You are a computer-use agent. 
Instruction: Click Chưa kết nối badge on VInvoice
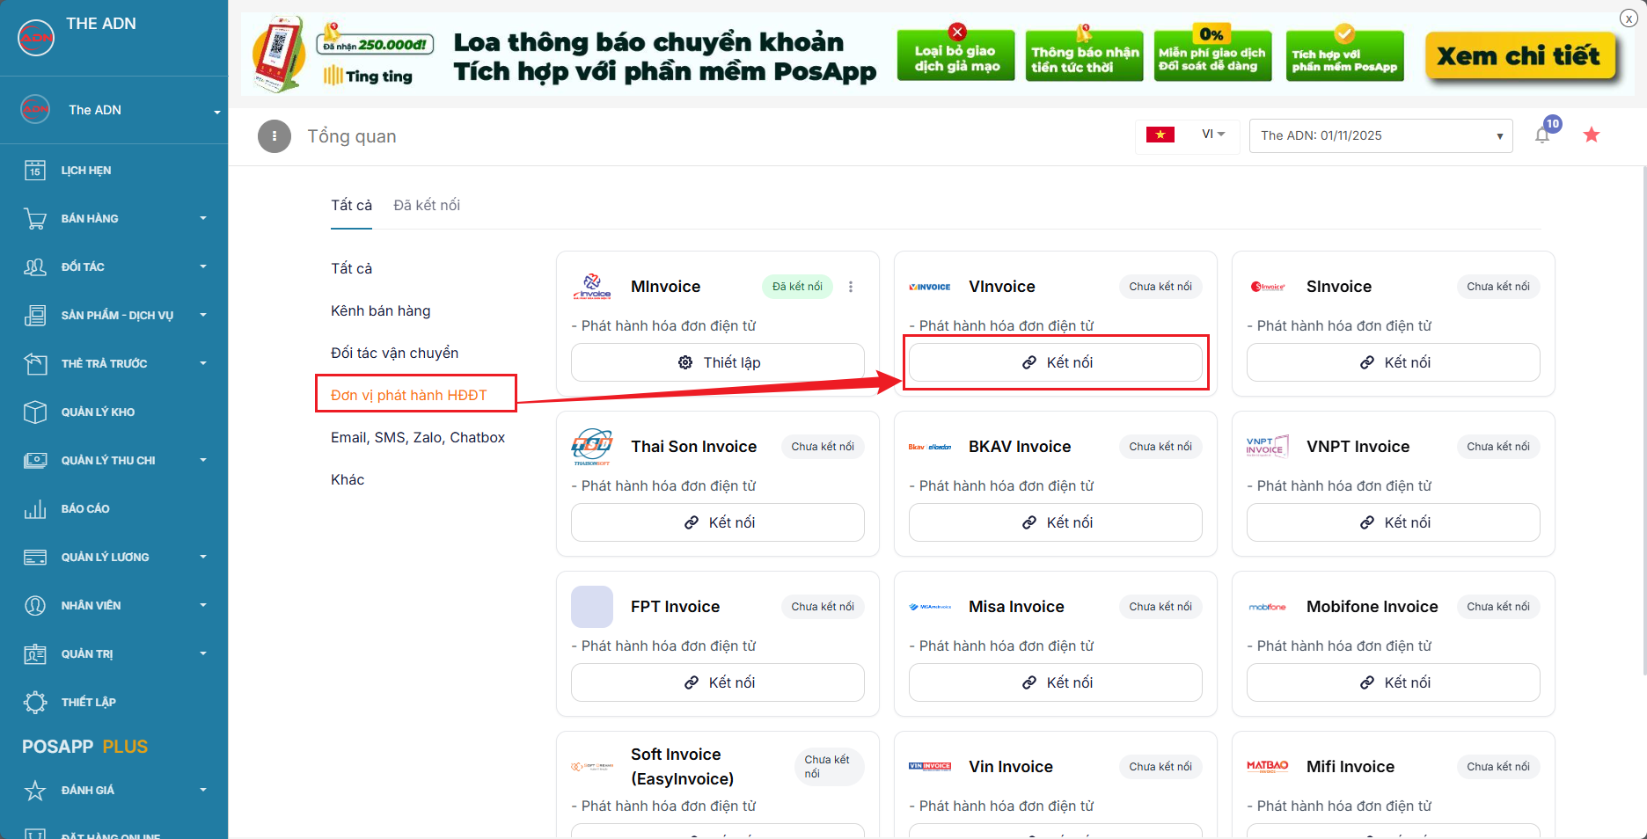pos(1160,287)
